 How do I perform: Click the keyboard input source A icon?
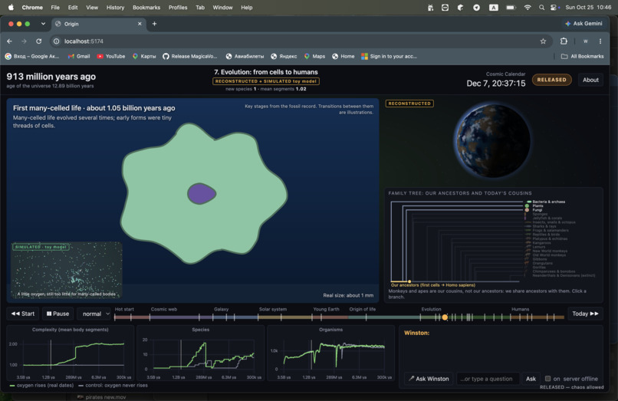click(494, 7)
